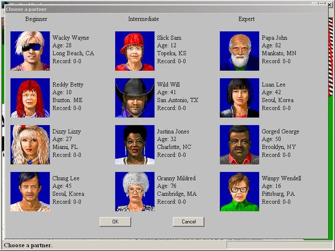Select Justina Jones's portrait

point(135,144)
